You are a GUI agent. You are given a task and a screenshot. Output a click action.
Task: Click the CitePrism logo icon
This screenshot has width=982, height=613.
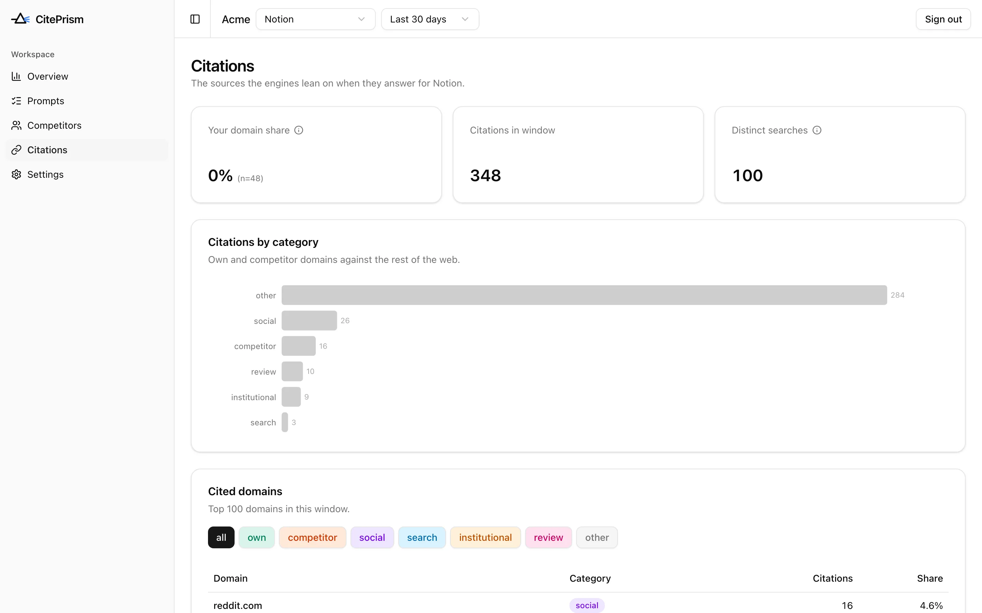[x=20, y=19]
